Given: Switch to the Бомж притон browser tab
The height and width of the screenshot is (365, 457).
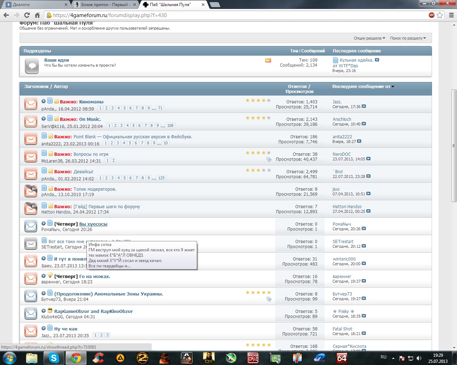Looking at the screenshot, I should coord(105,5).
